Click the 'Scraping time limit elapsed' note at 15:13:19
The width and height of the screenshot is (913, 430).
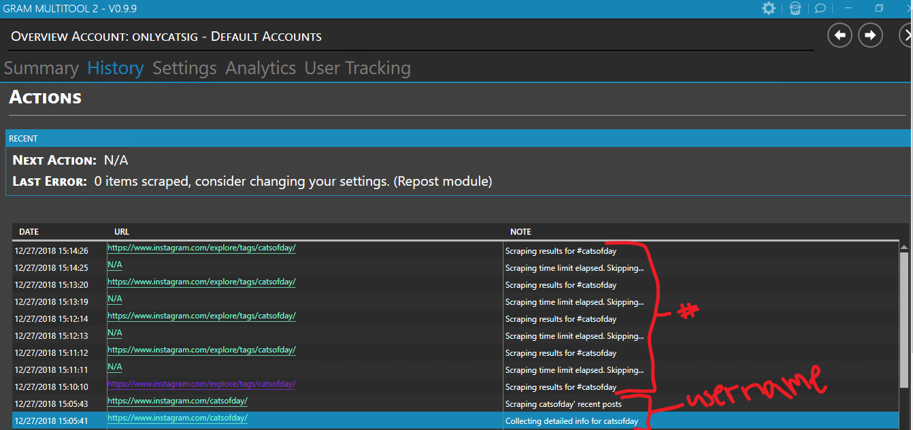point(574,302)
